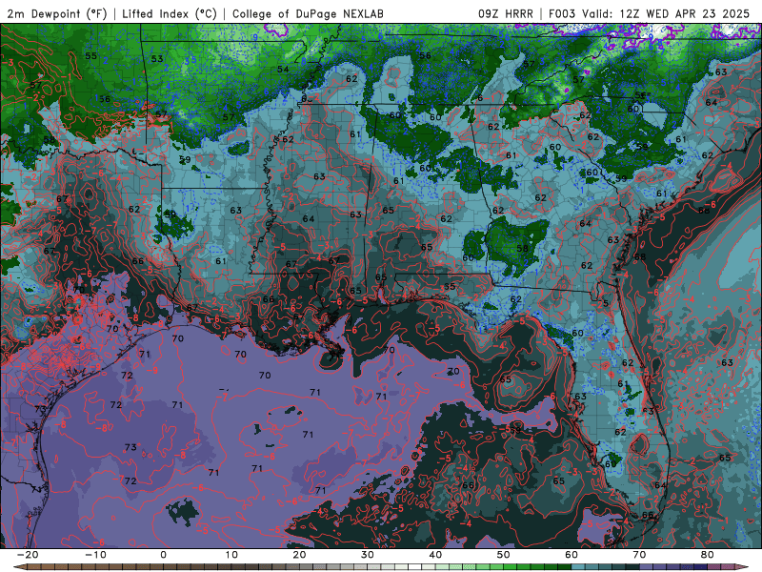762x572 pixels.
Task: Click the 40 label on the color scale
Action: (435, 555)
